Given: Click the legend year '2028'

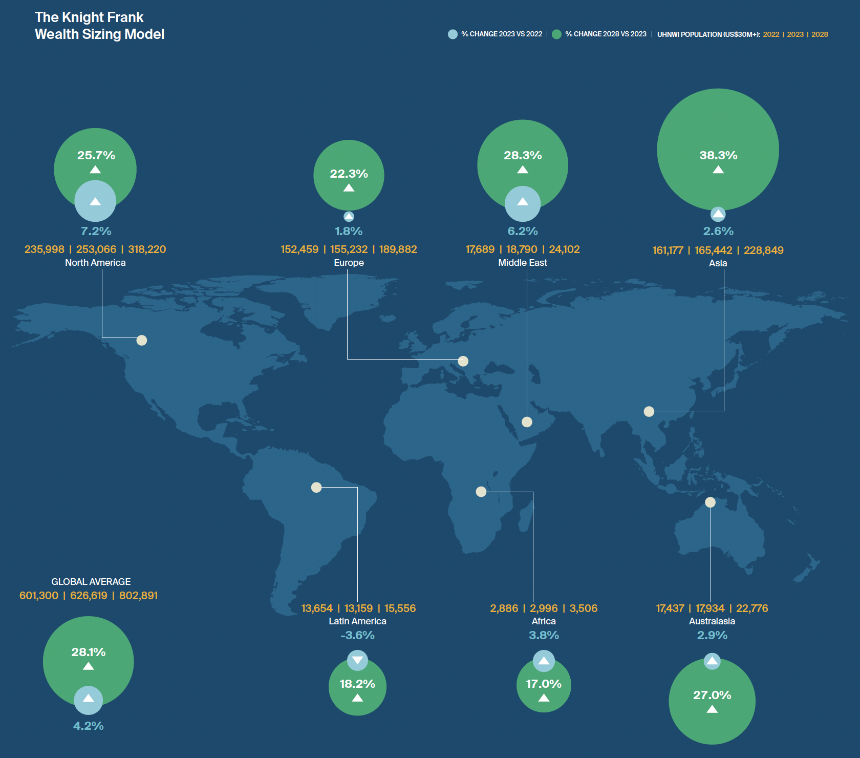Looking at the screenshot, I should 820,34.
